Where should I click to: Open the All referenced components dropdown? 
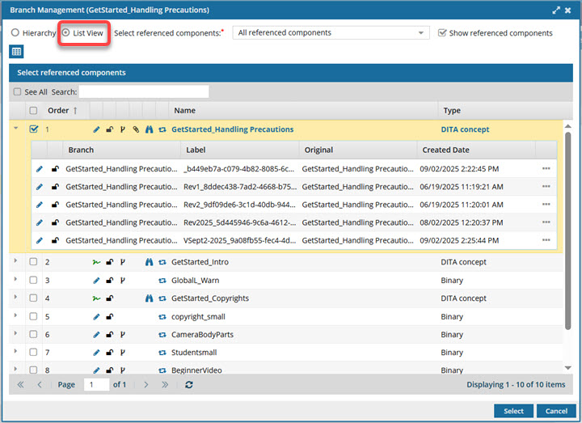(331, 33)
